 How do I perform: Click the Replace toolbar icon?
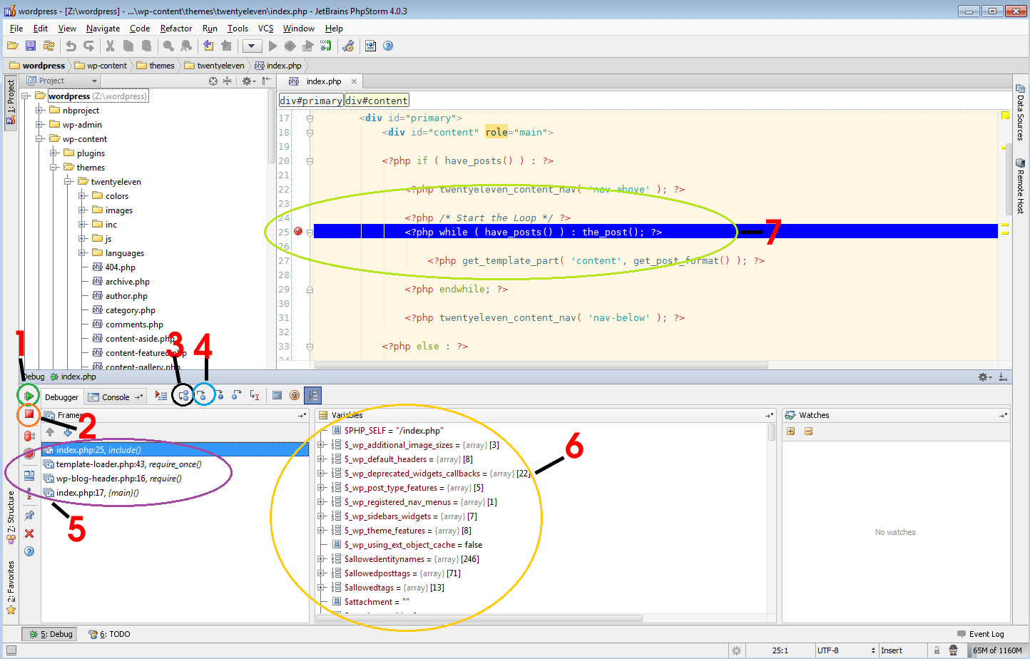[x=186, y=46]
